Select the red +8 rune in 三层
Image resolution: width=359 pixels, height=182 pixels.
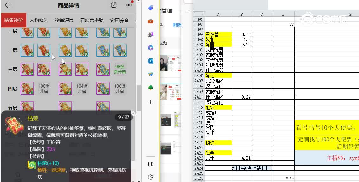[27, 69]
